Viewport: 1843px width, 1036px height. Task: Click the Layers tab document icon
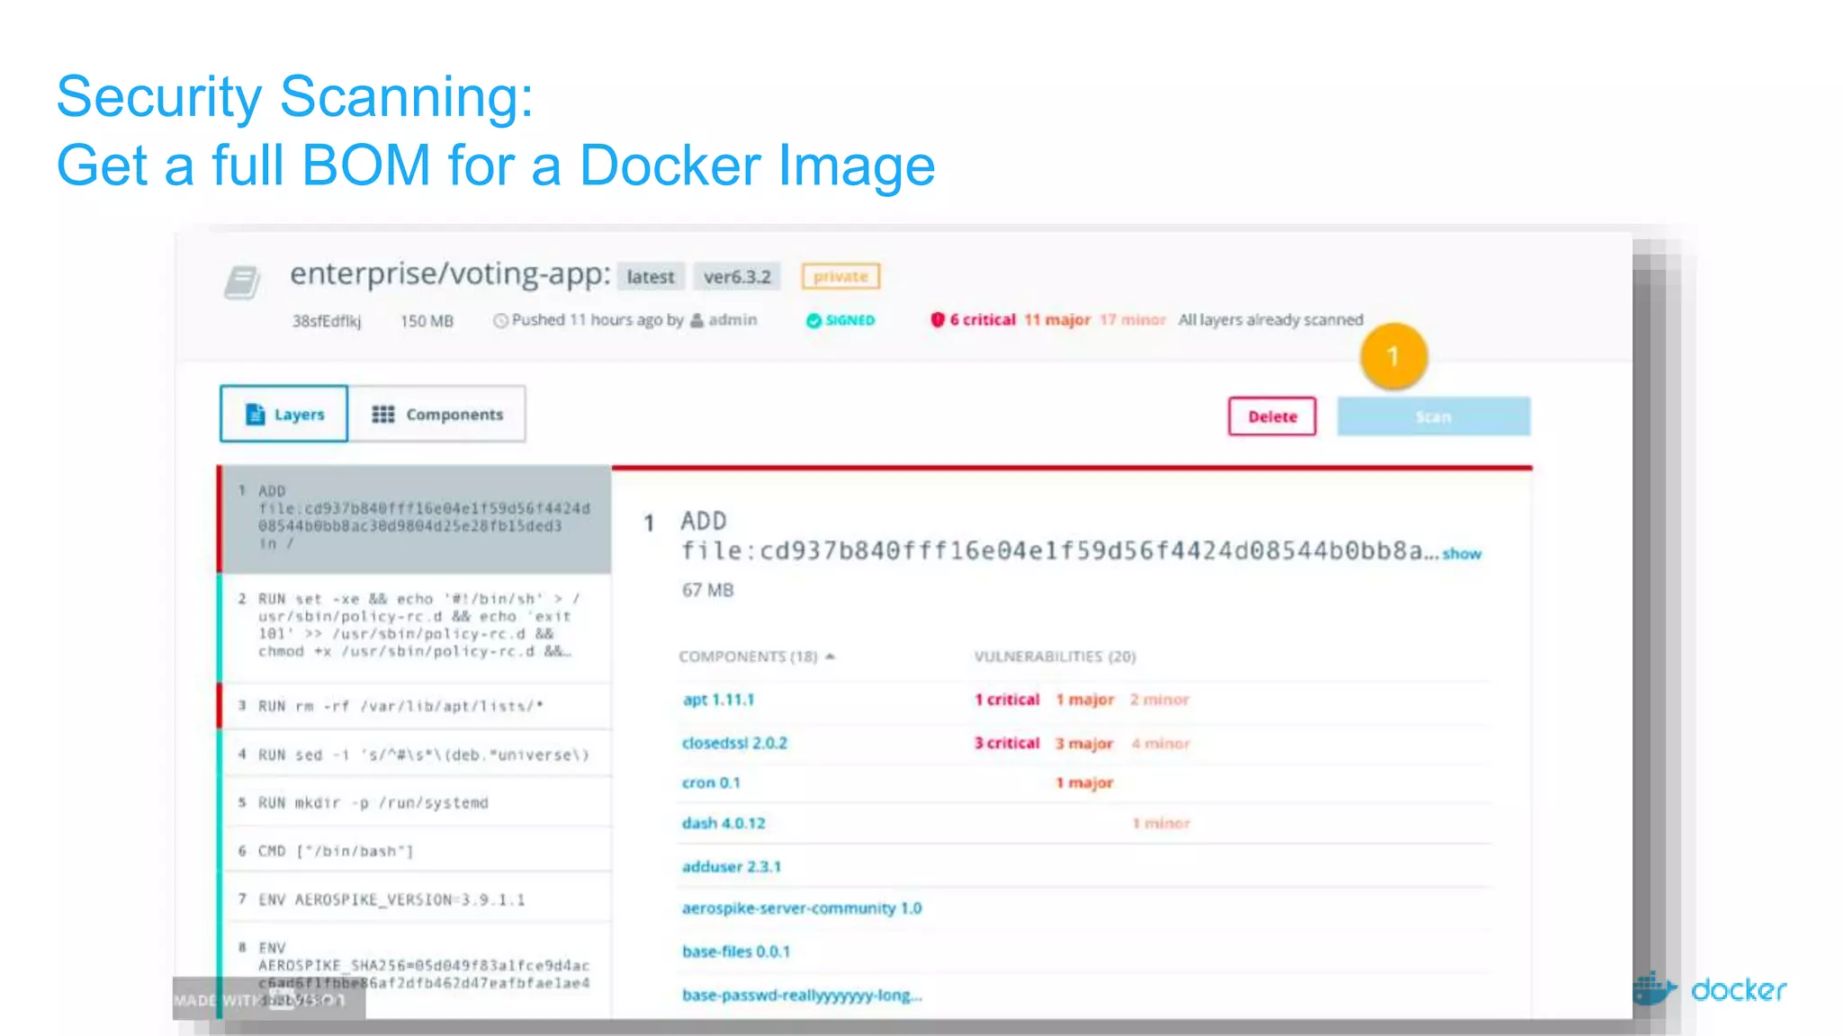256,415
